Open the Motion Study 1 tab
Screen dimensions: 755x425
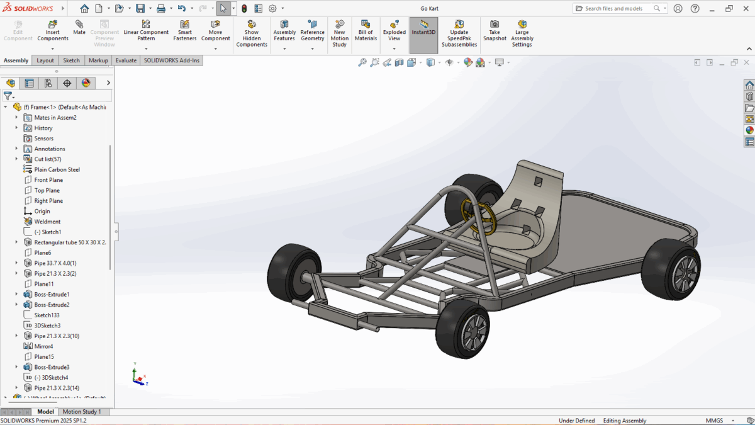pyautogui.click(x=81, y=412)
